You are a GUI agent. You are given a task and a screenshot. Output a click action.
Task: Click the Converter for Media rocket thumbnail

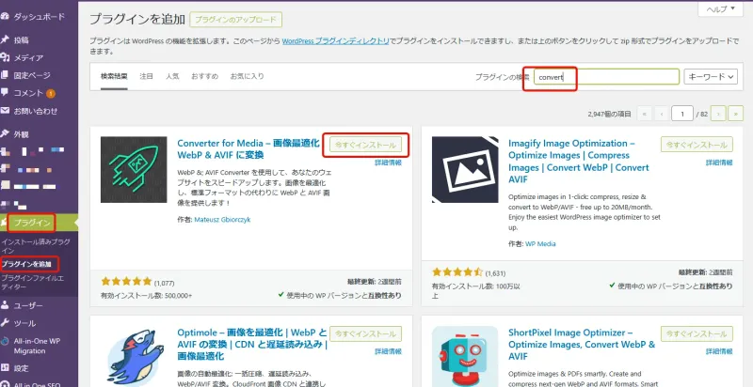[x=134, y=170]
